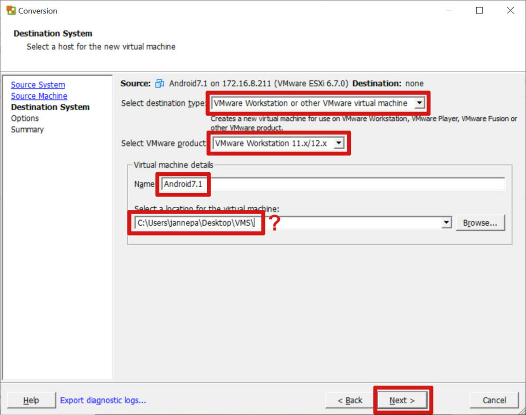Click Export diagnostic logs link
526x415 pixels.
(103, 400)
